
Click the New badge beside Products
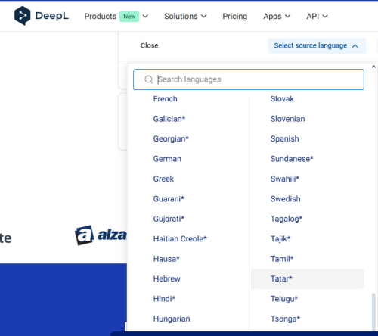129,17
